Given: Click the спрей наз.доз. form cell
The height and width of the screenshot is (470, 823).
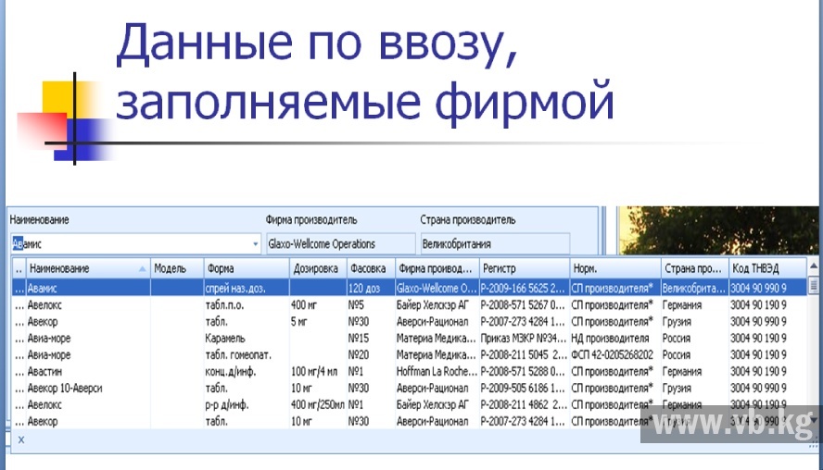Looking at the screenshot, I should [x=247, y=288].
